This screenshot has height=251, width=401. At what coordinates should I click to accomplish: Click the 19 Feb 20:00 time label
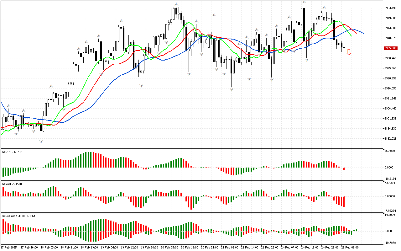click(x=150, y=248)
